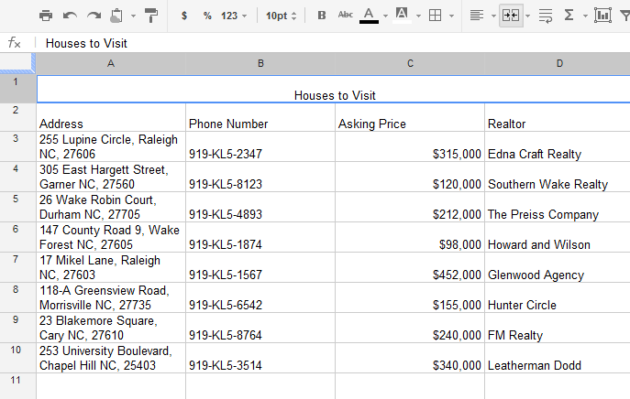The width and height of the screenshot is (630, 399).
Task: Select phone number 919-KL5-2347
Action: (x=260, y=146)
